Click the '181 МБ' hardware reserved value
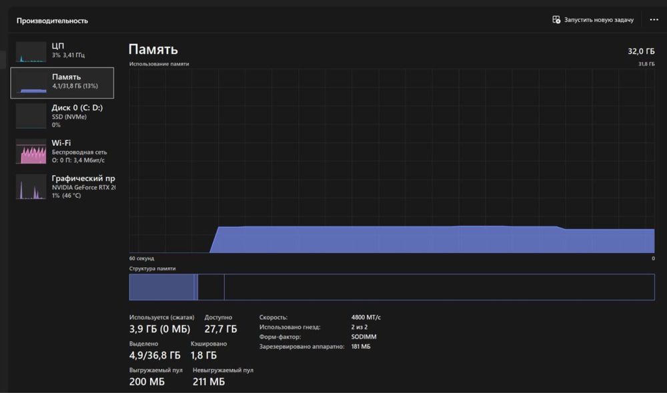Screen dimensions: 667x393 tap(361, 346)
